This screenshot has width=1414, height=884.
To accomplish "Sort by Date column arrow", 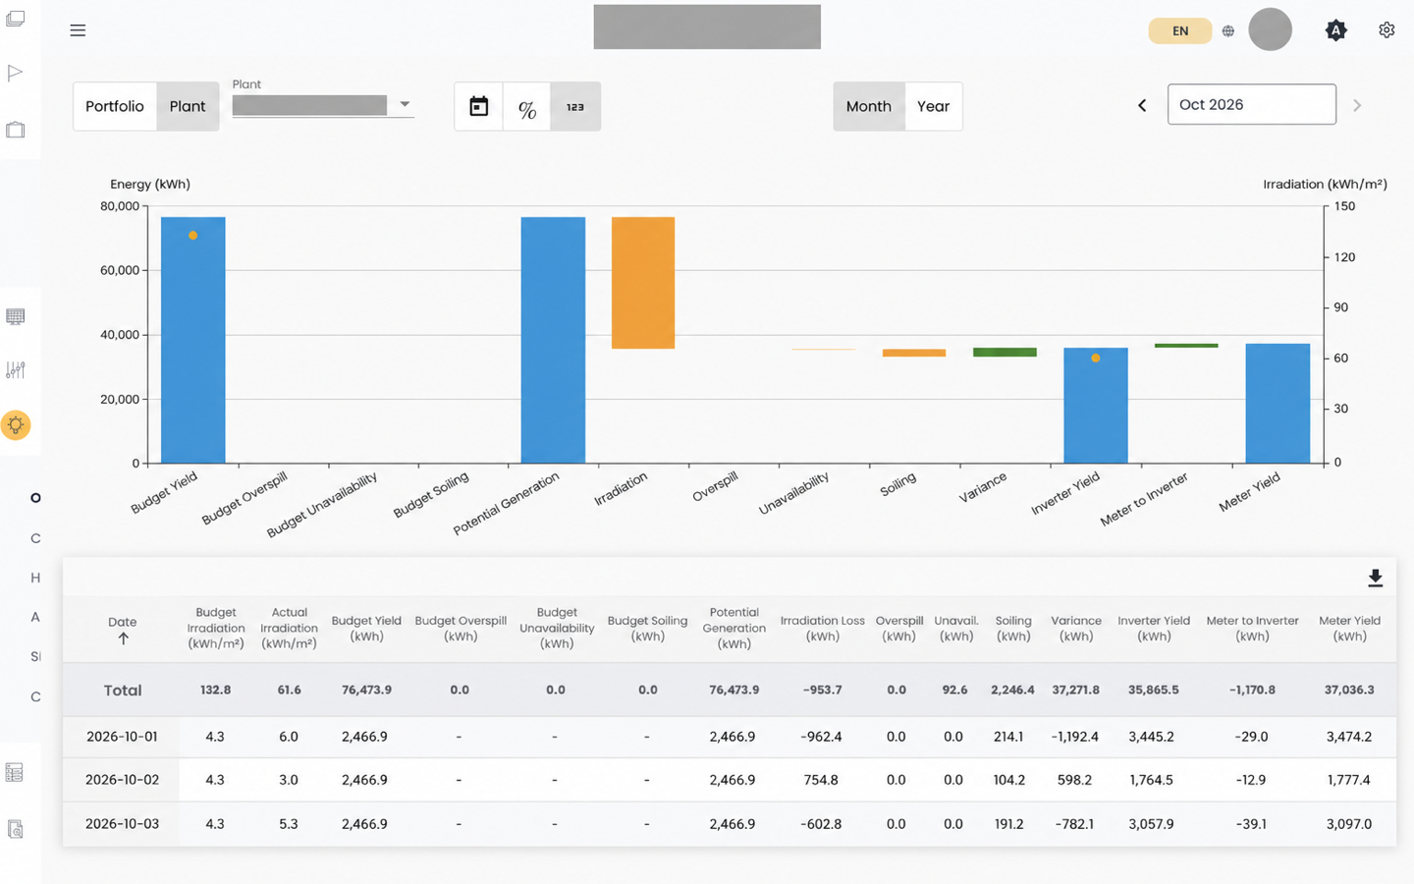I will (x=123, y=638).
